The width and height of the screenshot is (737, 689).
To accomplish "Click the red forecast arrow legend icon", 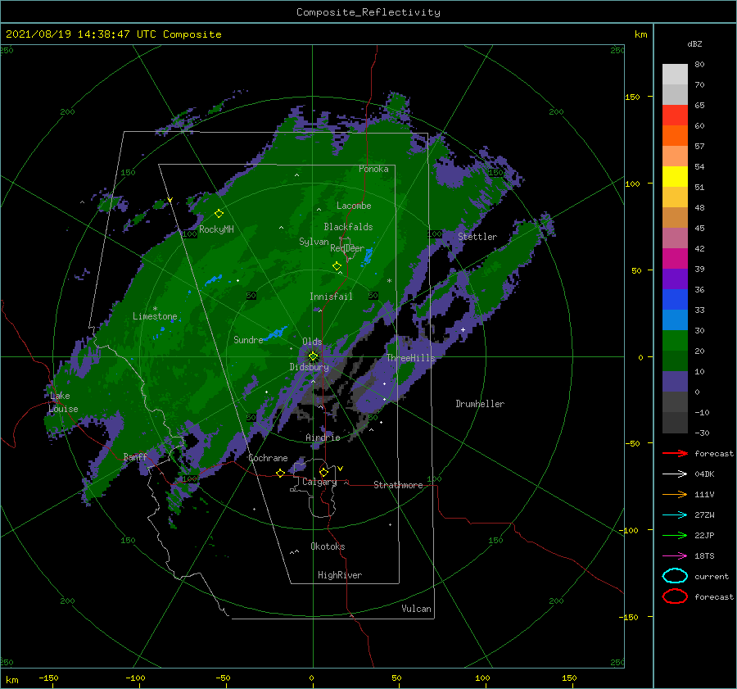I will pyautogui.click(x=675, y=453).
